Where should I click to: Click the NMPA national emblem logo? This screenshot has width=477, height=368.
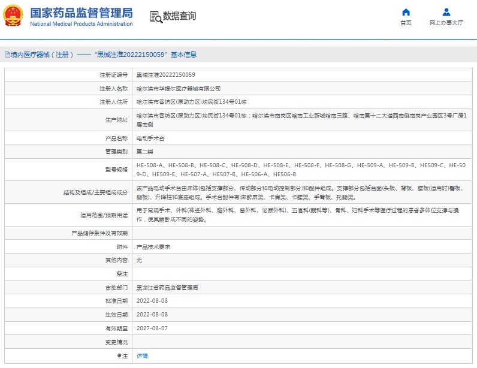click(x=13, y=17)
